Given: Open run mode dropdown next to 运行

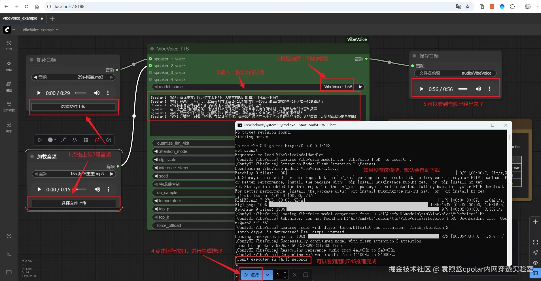Looking at the screenshot, I should 267,275.
